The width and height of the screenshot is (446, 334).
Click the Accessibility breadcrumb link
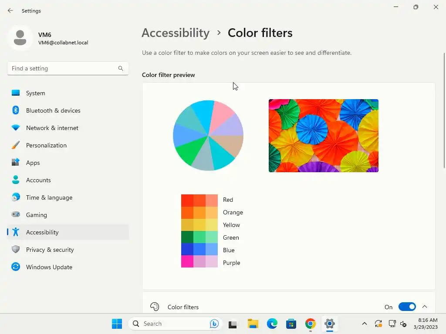coord(176,33)
